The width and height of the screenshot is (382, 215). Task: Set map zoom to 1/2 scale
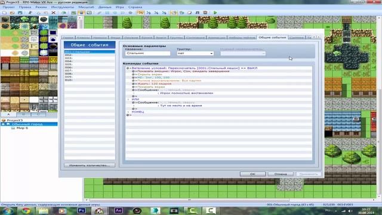click(149, 13)
